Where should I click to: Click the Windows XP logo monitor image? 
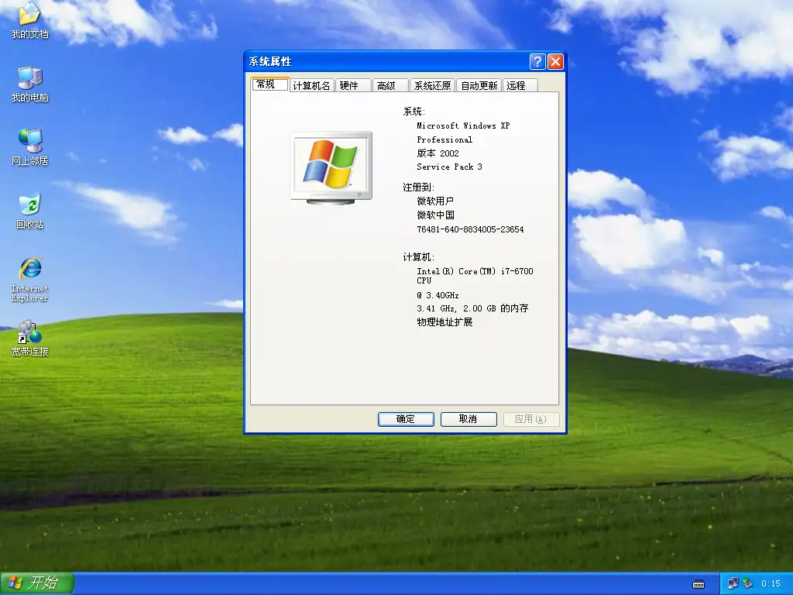tap(331, 168)
